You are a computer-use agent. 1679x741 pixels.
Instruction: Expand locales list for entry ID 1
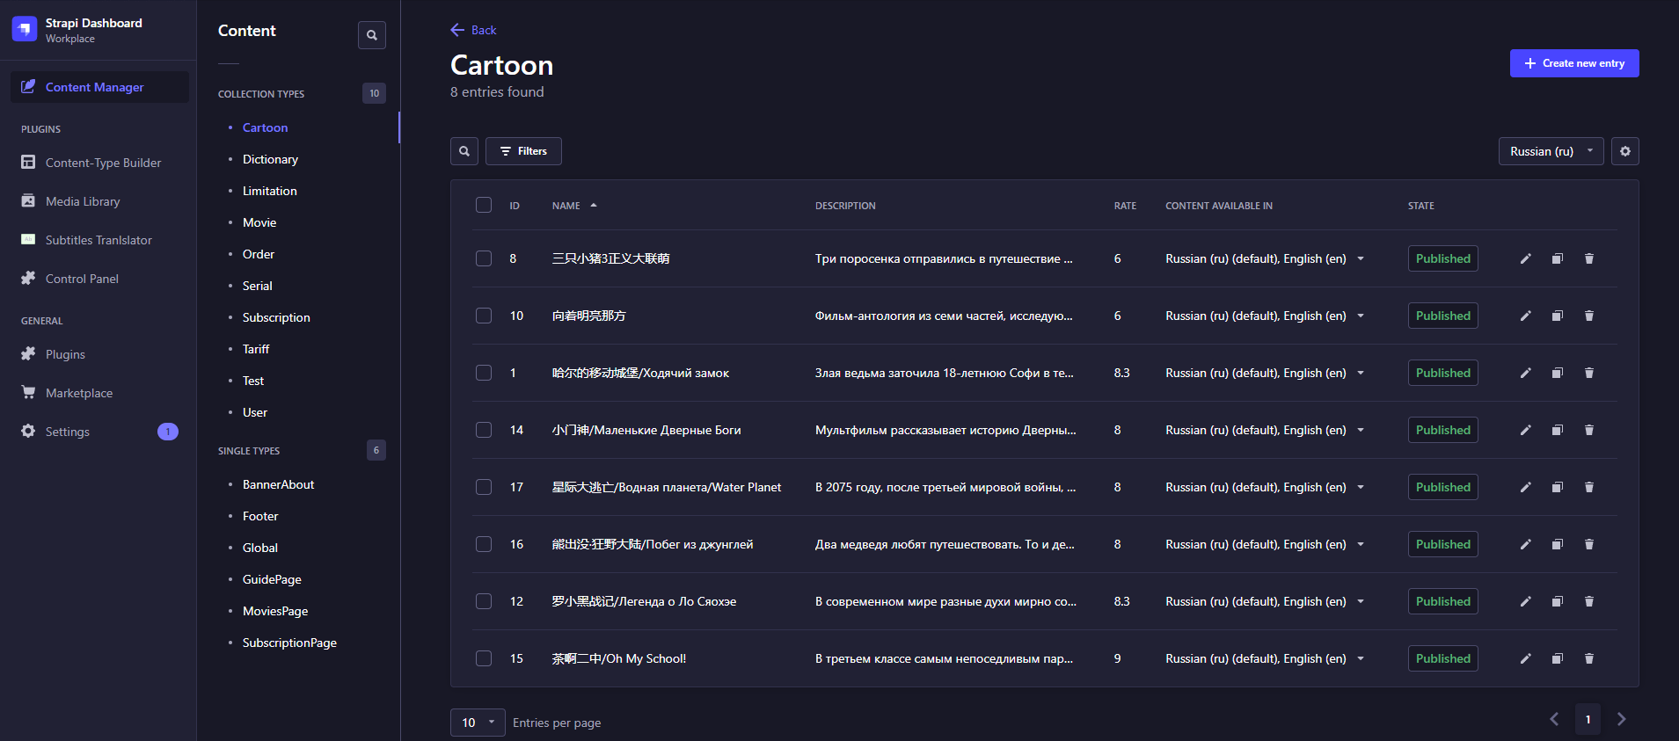1361,373
